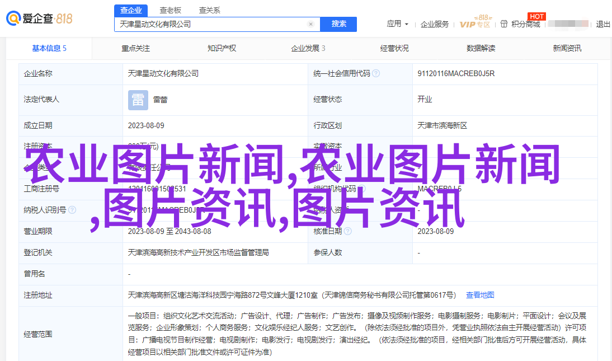This screenshot has height=361, width=612.
Task: Select the 成立日期 label
Action: pyautogui.click(x=38, y=126)
